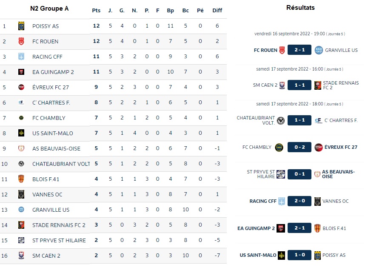Click FC Chambly crest in results
This screenshot has height=267, width=368.
279,148
